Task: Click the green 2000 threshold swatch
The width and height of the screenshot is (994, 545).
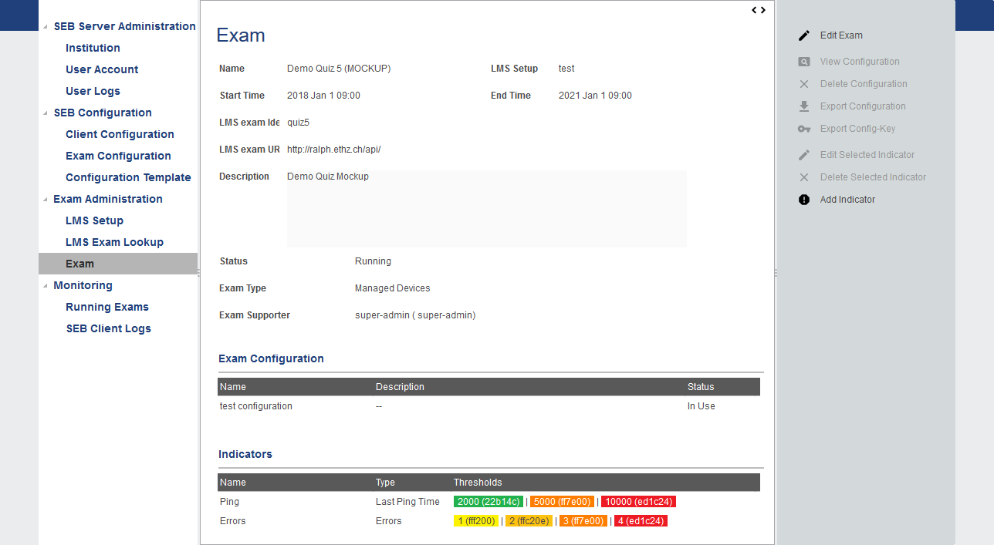Action: click(489, 502)
